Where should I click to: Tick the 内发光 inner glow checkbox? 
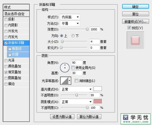[x=6, y=37]
